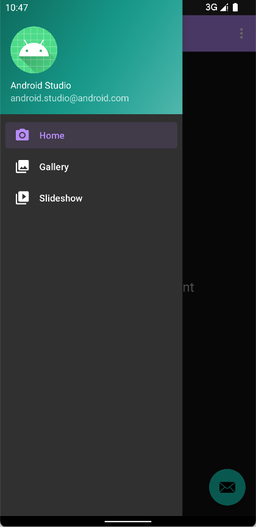Tap the gallery pictures icon
Screen dimensions: 256x527
coord(22,167)
